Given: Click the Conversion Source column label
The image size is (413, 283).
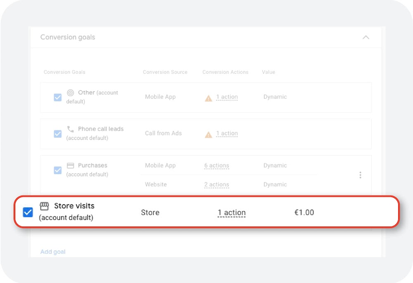Looking at the screenshot, I should [x=165, y=72].
